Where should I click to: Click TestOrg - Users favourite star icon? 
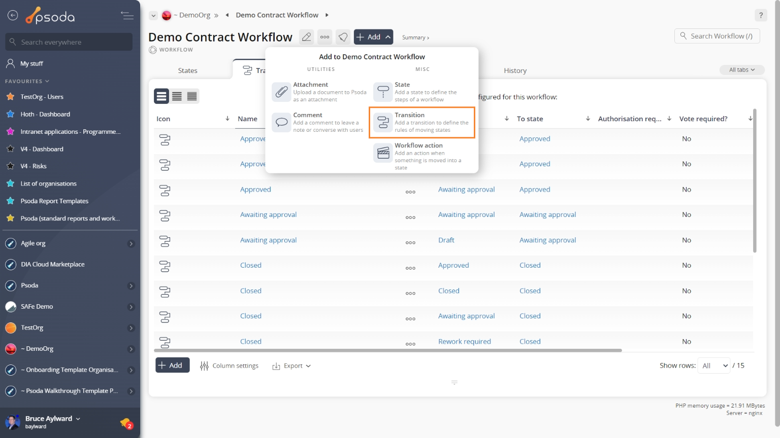(x=10, y=96)
